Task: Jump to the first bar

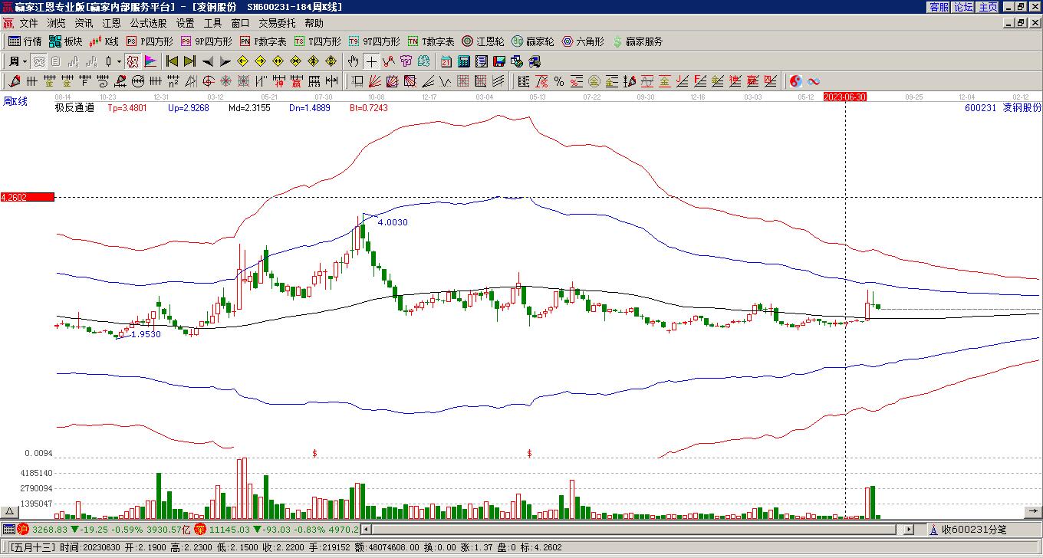Action: tap(173, 61)
